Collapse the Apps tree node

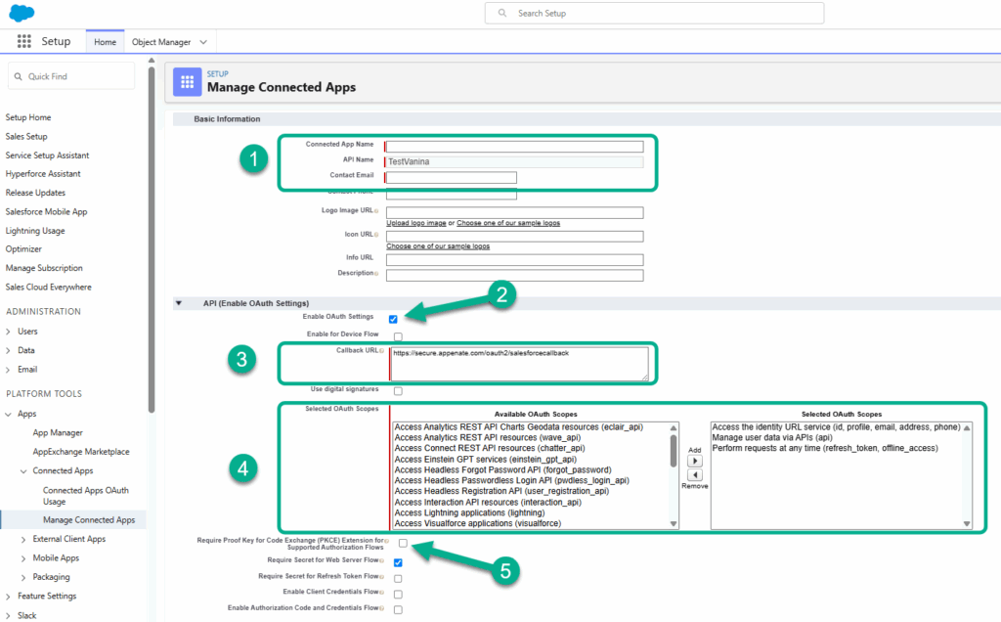8,415
